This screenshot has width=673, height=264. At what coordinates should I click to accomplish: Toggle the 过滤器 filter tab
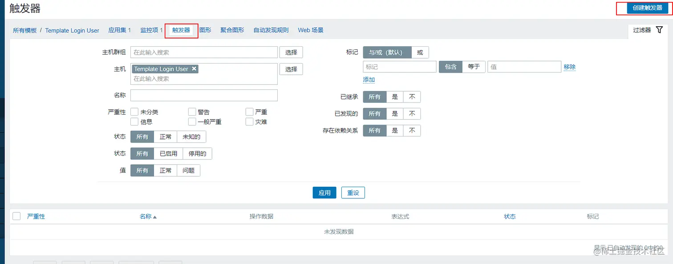tap(648, 30)
